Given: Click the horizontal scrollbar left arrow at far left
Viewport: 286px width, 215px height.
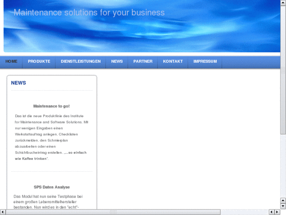Looking at the screenshot, I should tap(2, 212).
